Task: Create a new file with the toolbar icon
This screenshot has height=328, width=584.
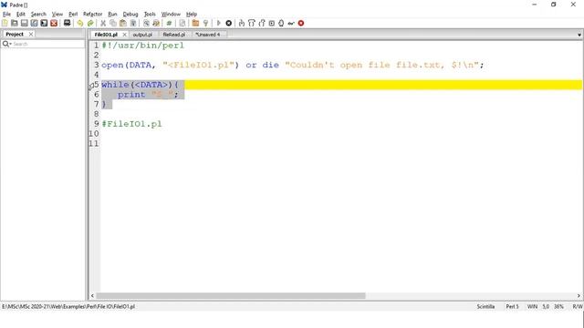Action: 5,23
